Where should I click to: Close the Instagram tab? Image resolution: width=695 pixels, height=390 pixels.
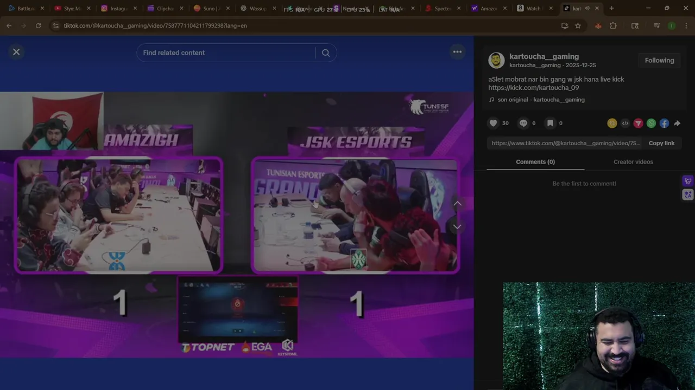pos(135,8)
